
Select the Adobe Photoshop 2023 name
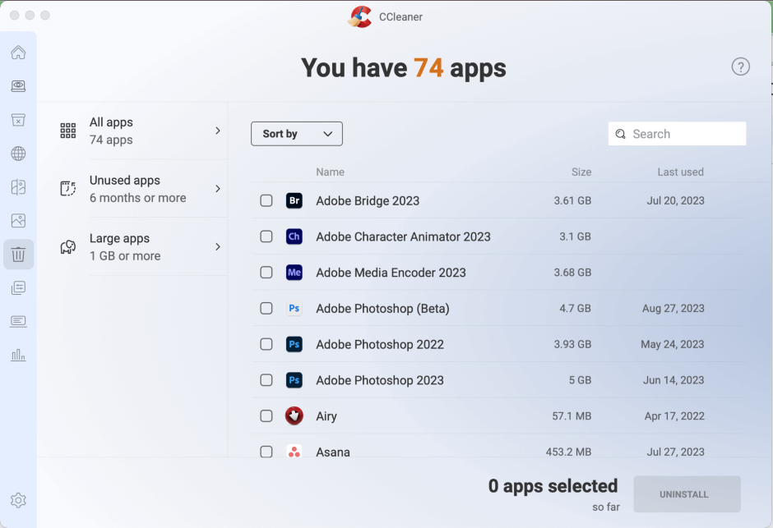click(380, 380)
